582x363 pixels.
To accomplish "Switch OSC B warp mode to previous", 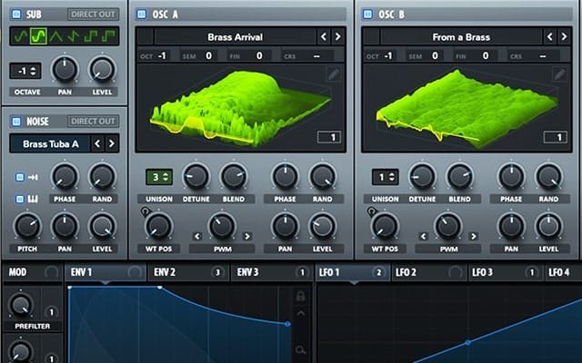I will (x=423, y=236).
